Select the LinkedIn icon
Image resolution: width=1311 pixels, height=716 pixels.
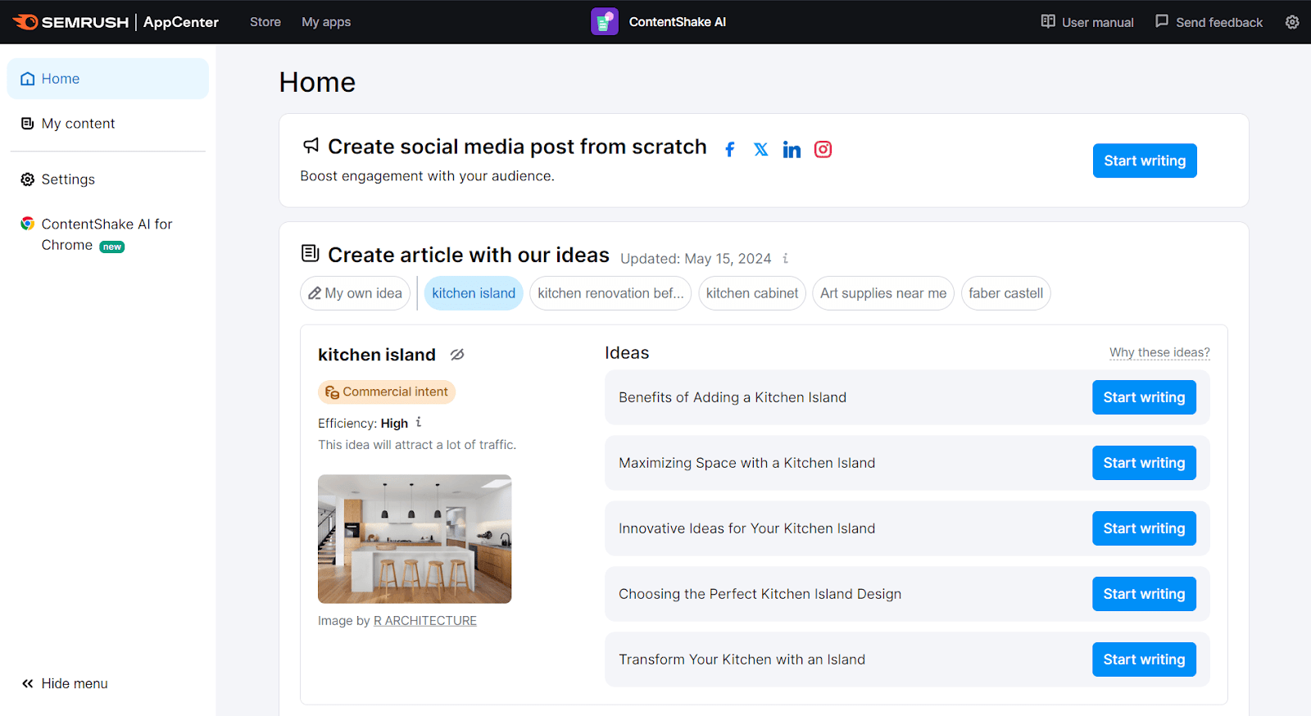(x=792, y=149)
